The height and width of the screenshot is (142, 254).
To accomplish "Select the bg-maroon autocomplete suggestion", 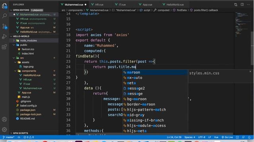I will 155,99.
